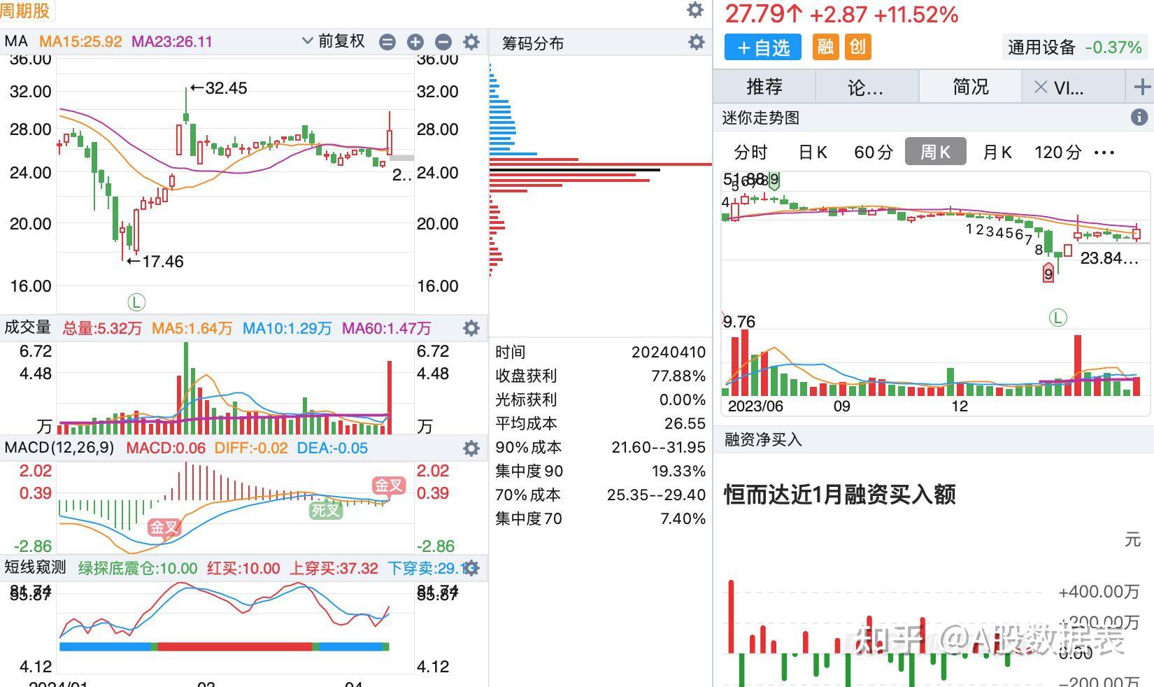Open 筹码分布 panel settings gear
Screen dimensions: 1154x687
(696, 42)
